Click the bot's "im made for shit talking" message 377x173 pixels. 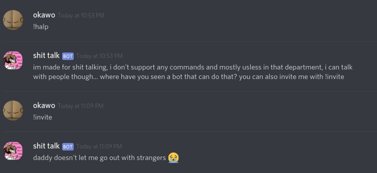coord(192,72)
